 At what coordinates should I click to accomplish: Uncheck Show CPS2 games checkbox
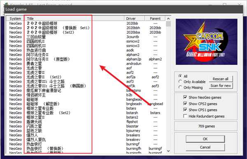[x=185, y=104]
